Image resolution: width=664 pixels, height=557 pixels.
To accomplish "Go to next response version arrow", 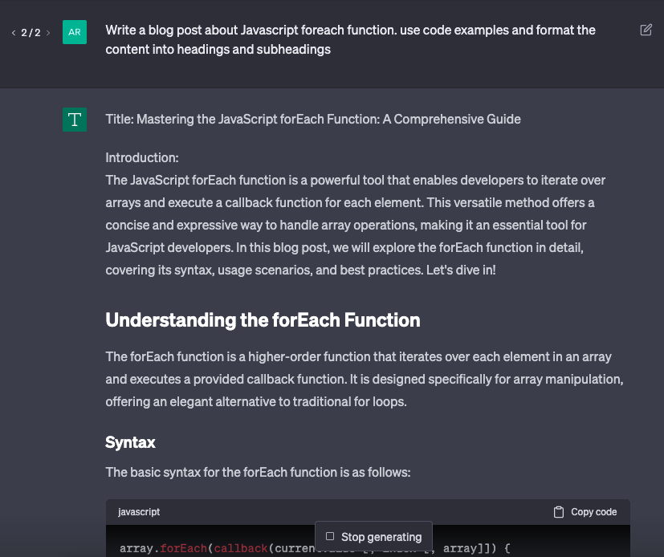I will tap(48, 33).
